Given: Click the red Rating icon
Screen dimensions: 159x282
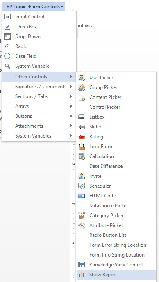Looking at the screenshot, I should point(82,137).
